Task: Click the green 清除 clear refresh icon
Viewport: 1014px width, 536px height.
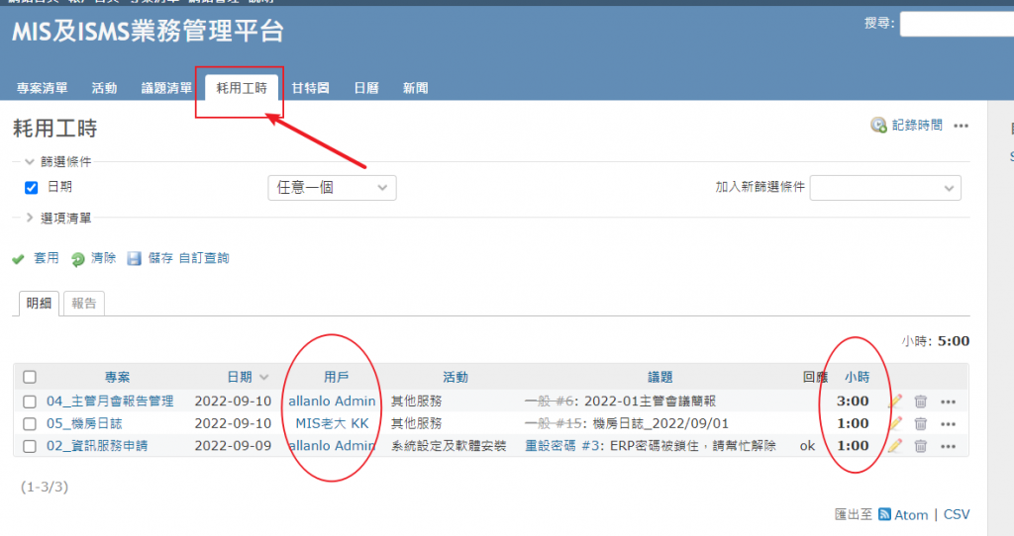Action: [x=77, y=259]
